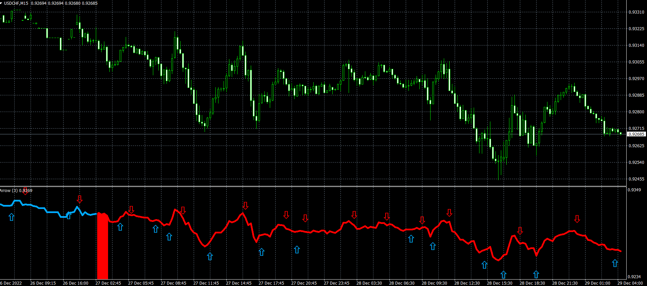Click the indicator scale minimum 0.9234
This screenshot has height=286, width=647.
pyautogui.click(x=635, y=277)
